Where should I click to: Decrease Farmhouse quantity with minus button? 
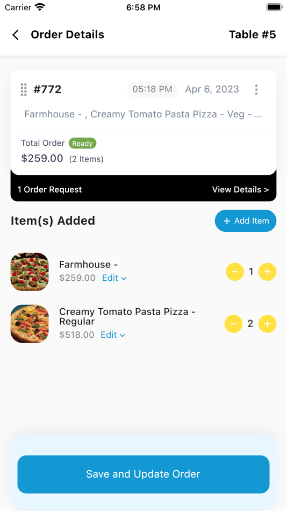tap(235, 272)
